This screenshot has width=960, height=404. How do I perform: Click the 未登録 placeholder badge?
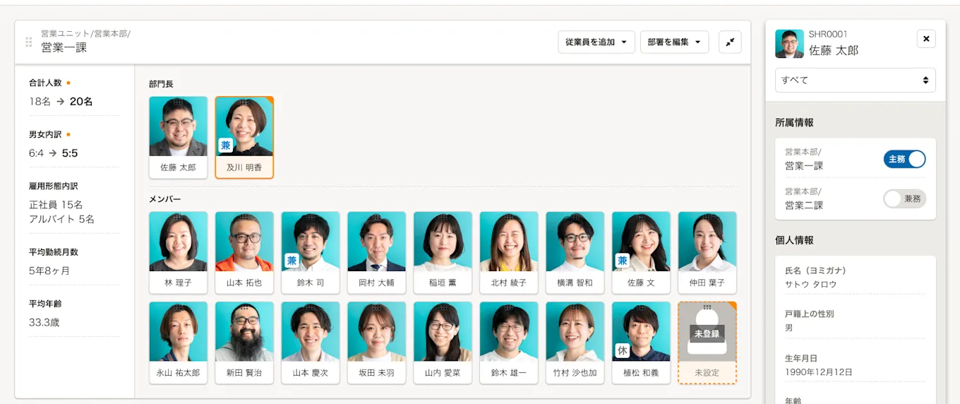[707, 333]
